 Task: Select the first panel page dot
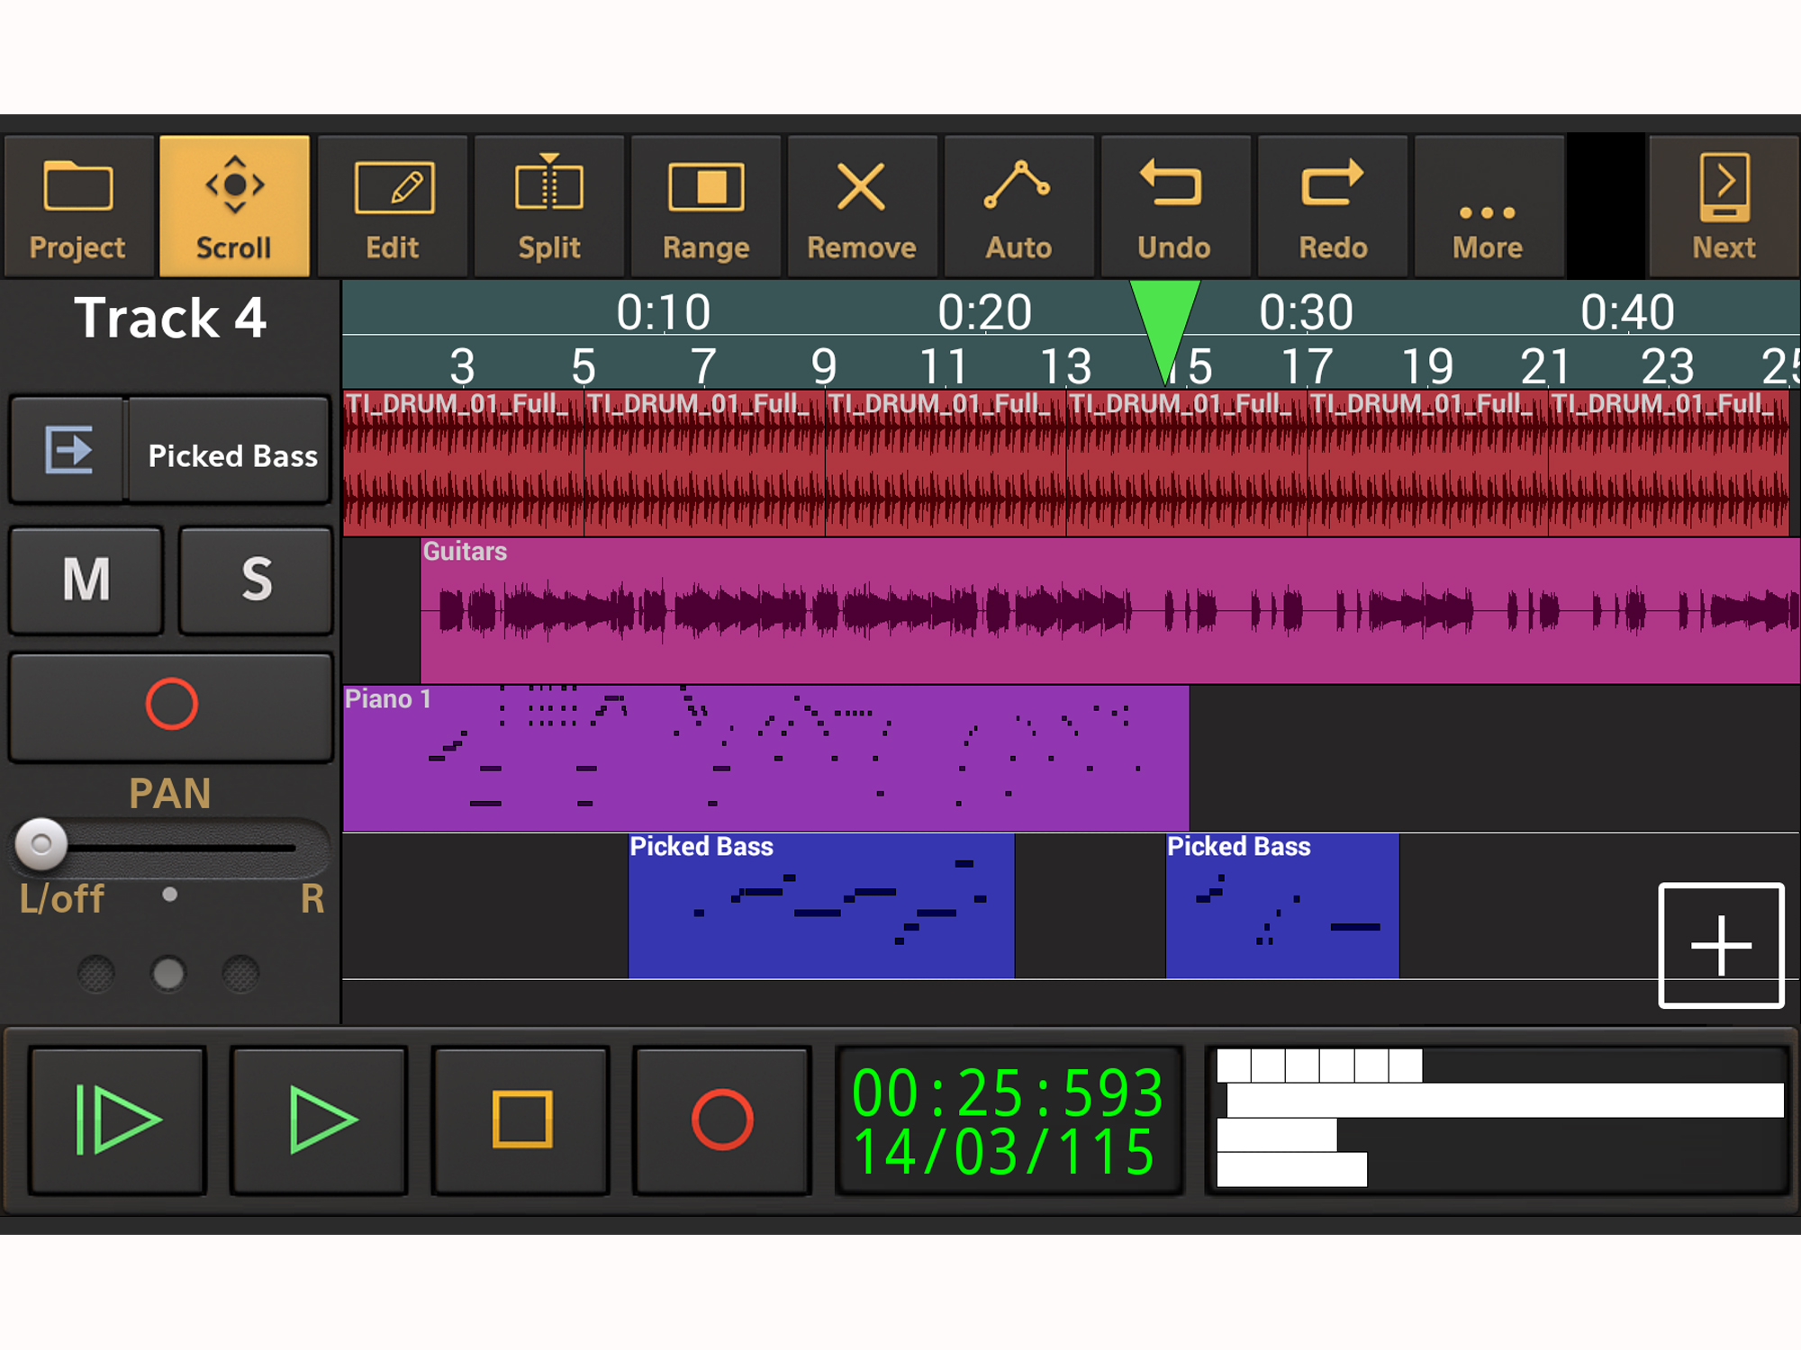pyautogui.click(x=96, y=973)
